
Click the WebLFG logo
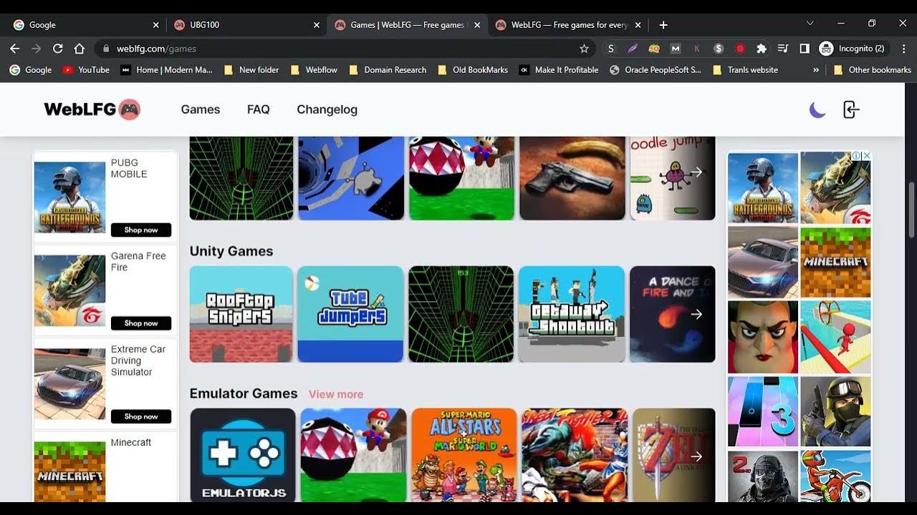92,109
